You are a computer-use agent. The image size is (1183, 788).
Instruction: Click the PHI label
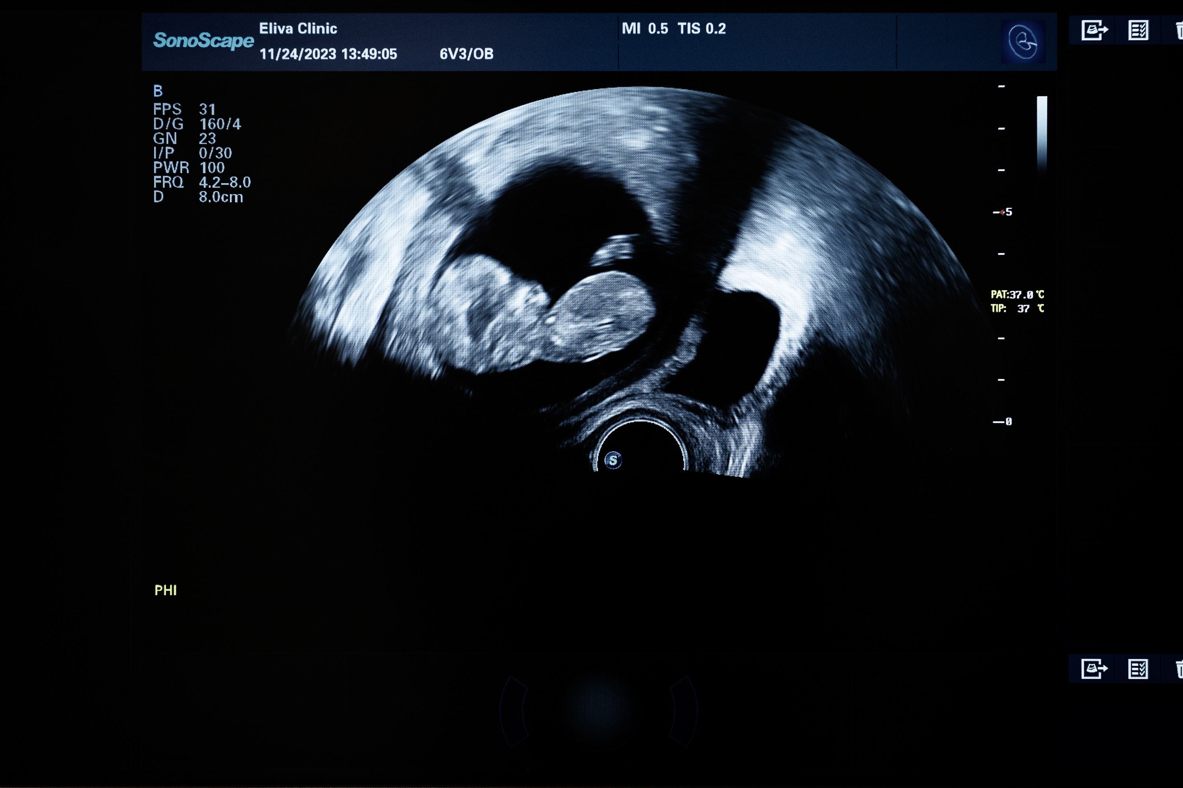(x=166, y=590)
